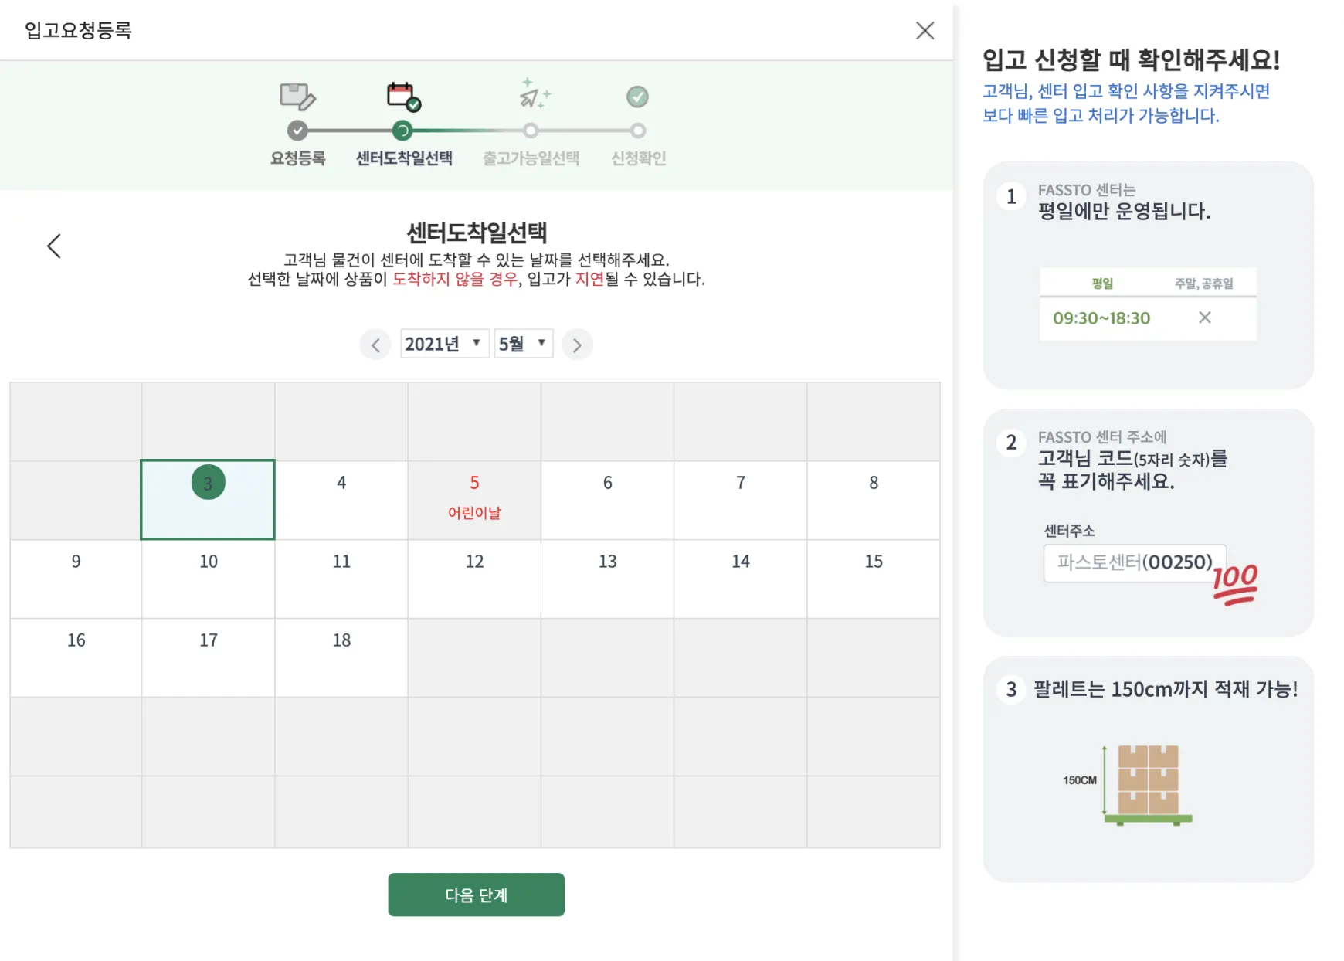Select the 요청등록 step label
The height and width of the screenshot is (961, 1344).
point(297,158)
